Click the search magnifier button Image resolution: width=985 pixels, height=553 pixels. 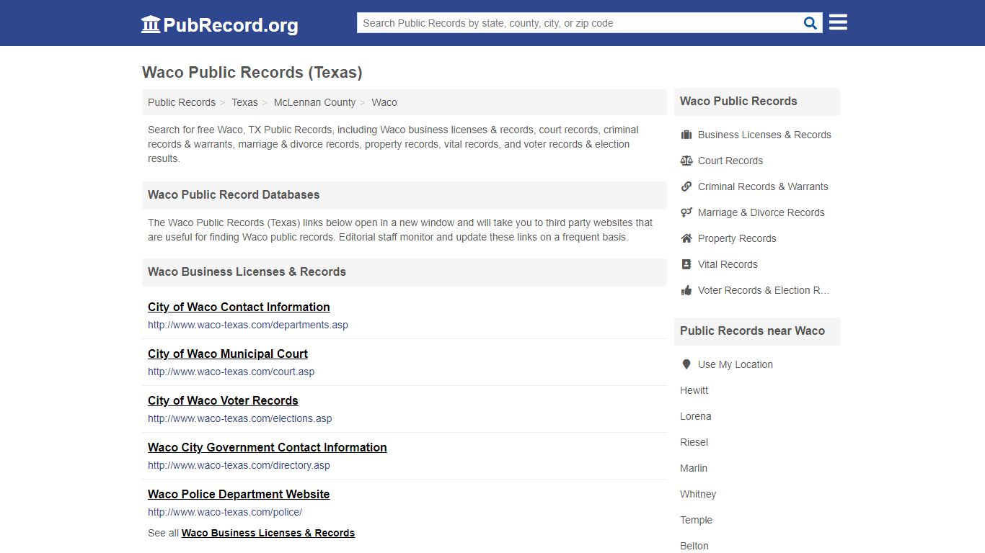click(810, 23)
